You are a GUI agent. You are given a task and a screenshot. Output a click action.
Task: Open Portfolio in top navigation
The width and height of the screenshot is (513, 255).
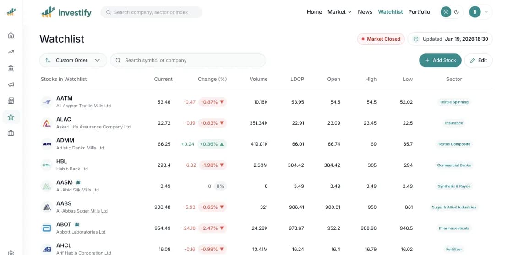click(x=419, y=12)
